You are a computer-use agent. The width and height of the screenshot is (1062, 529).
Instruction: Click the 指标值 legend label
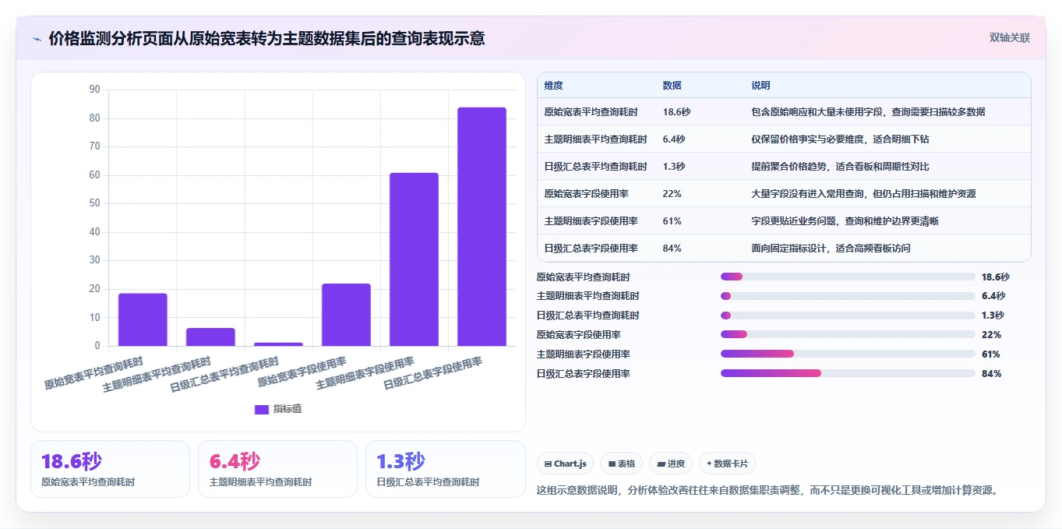[x=287, y=409]
